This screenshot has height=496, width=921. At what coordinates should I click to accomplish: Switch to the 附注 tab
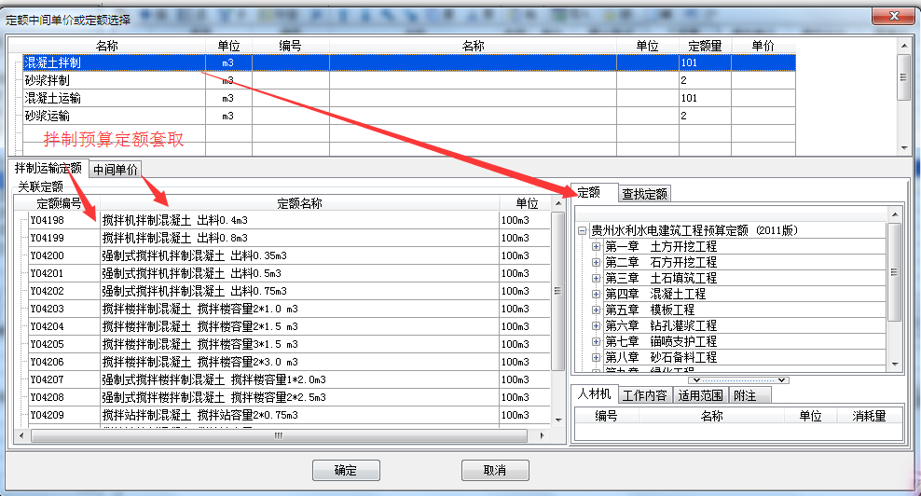tap(745, 395)
